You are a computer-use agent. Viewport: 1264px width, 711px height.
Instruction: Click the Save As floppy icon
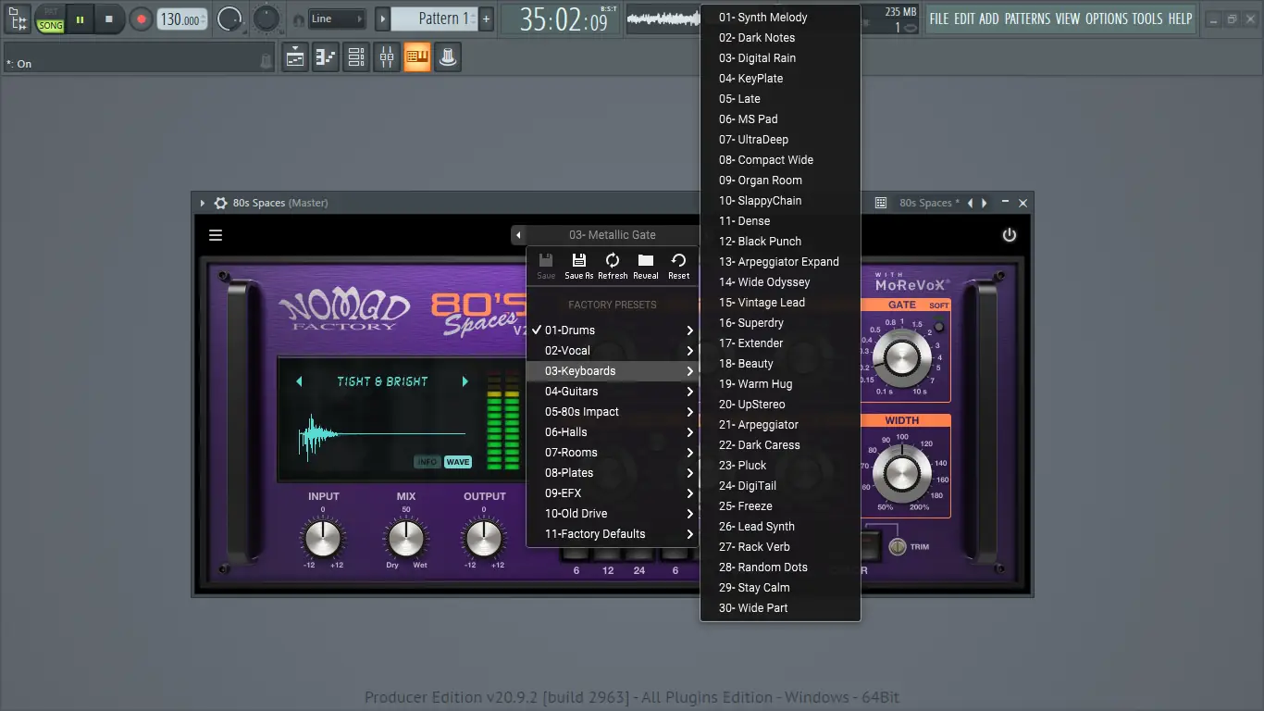click(x=579, y=266)
